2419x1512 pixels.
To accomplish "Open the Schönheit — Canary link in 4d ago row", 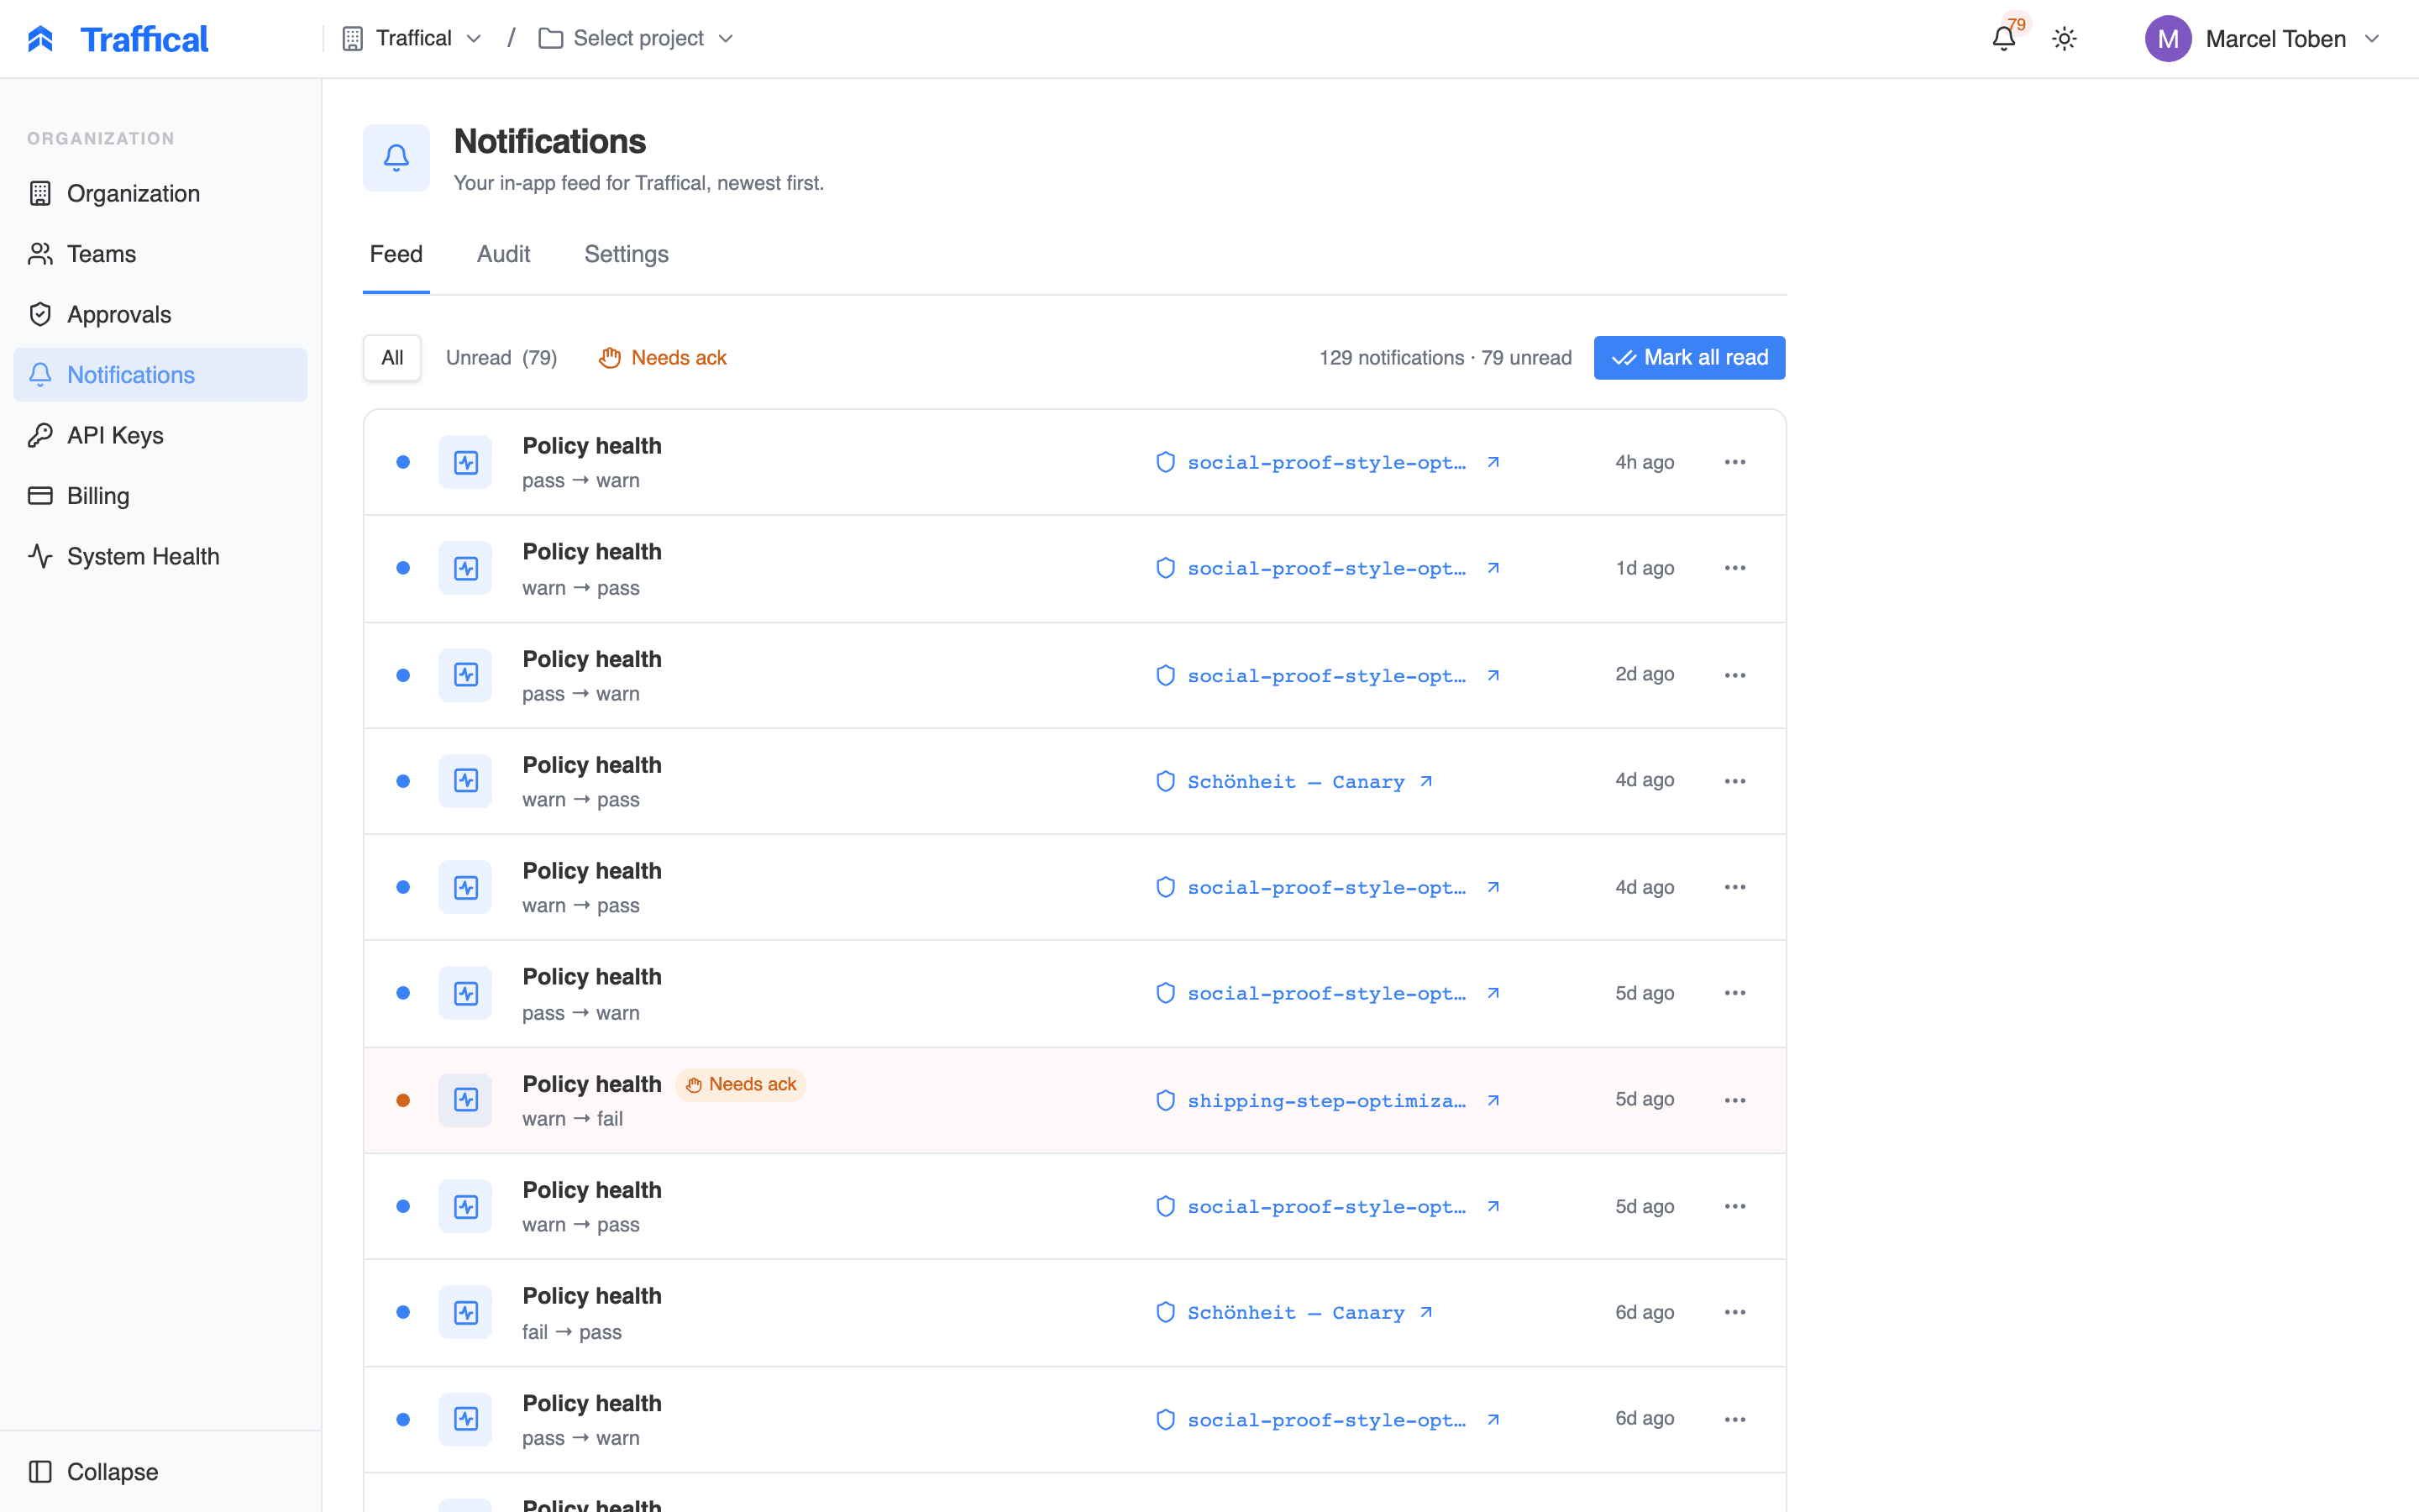I will pos(1295,781).
